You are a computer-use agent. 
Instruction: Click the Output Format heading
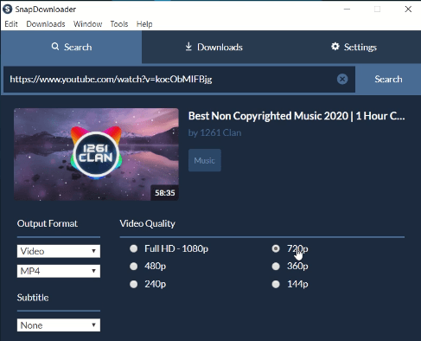[48, 223]
